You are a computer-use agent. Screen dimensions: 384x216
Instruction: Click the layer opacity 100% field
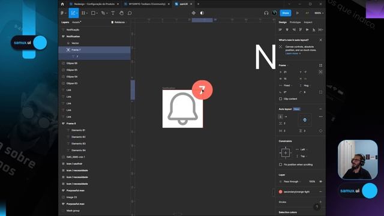[x=312, y=181]
